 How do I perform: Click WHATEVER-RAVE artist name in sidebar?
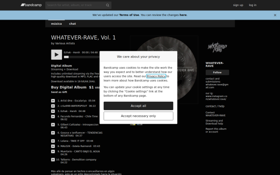point(215,64)
